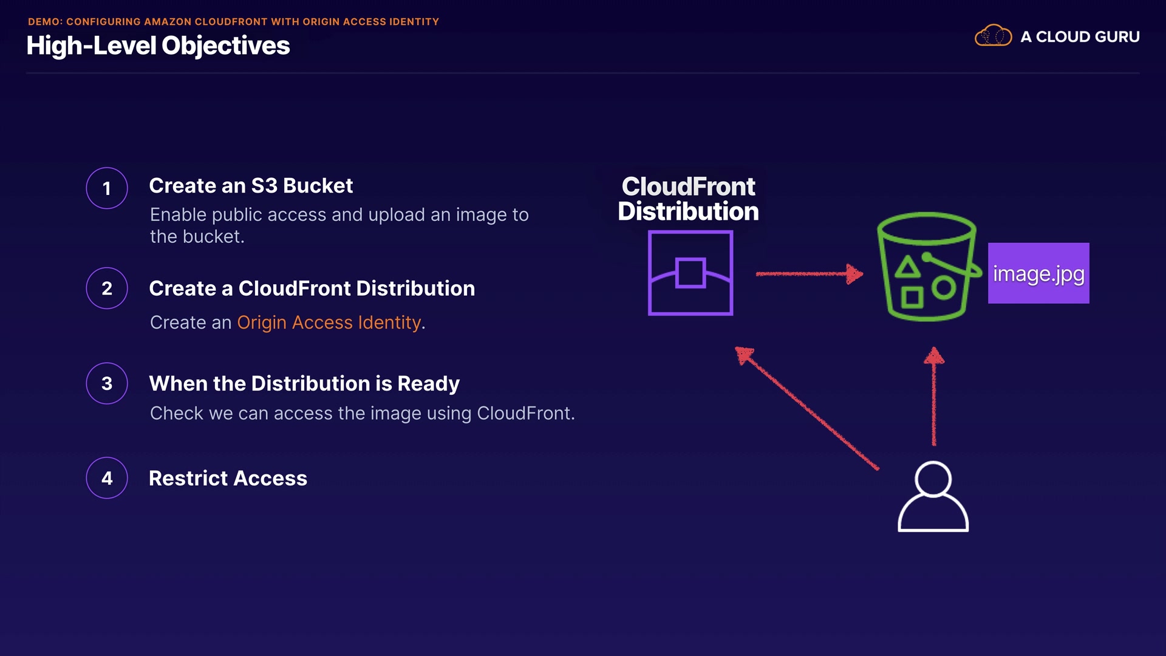Click the High-Level Objectives title

[159, 46]
